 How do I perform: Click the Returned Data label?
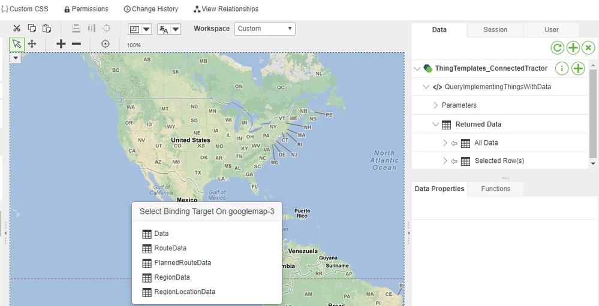(478, 125)
